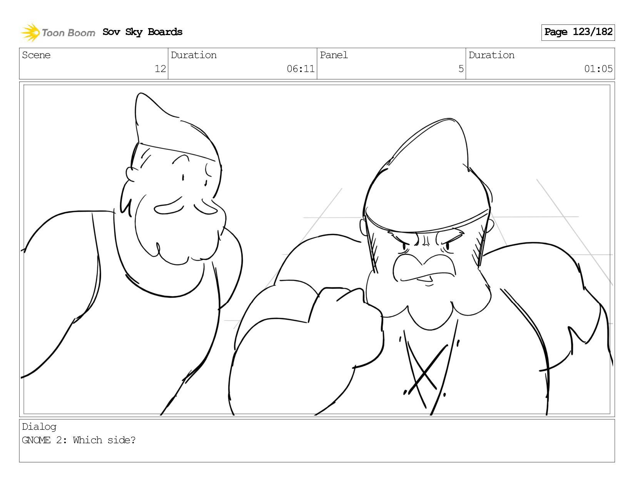635x491 pixels.
Task: Select the panel number '5'
Action: 461,69
